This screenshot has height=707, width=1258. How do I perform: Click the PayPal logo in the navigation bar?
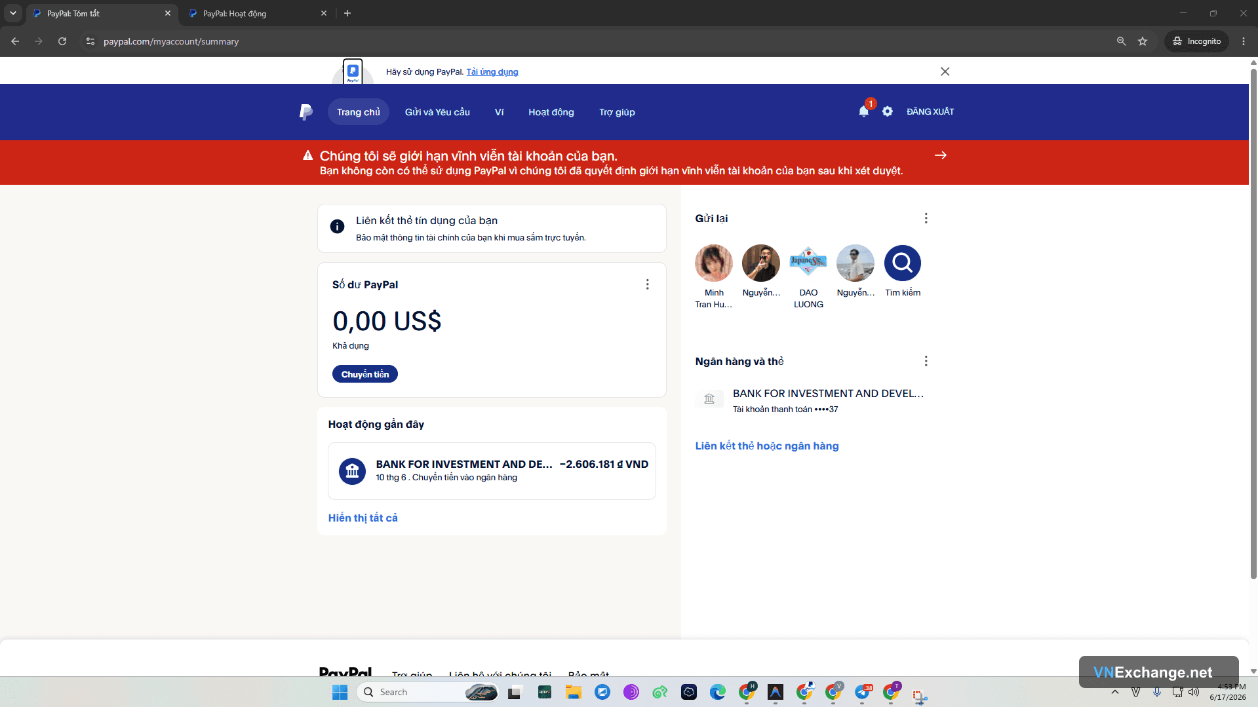(x=306, y=112)
